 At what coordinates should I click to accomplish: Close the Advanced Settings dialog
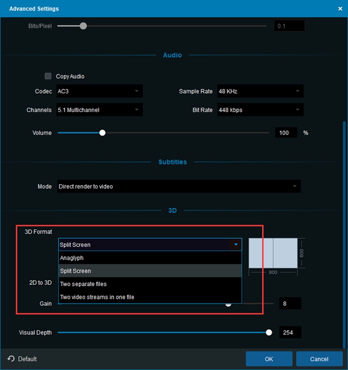(340, 9)
